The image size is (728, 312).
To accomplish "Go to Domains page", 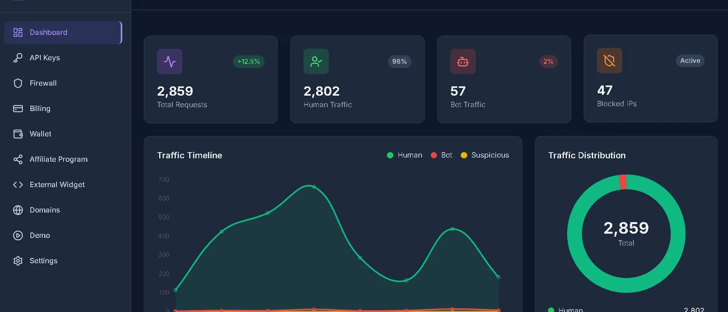I will 63,210.
